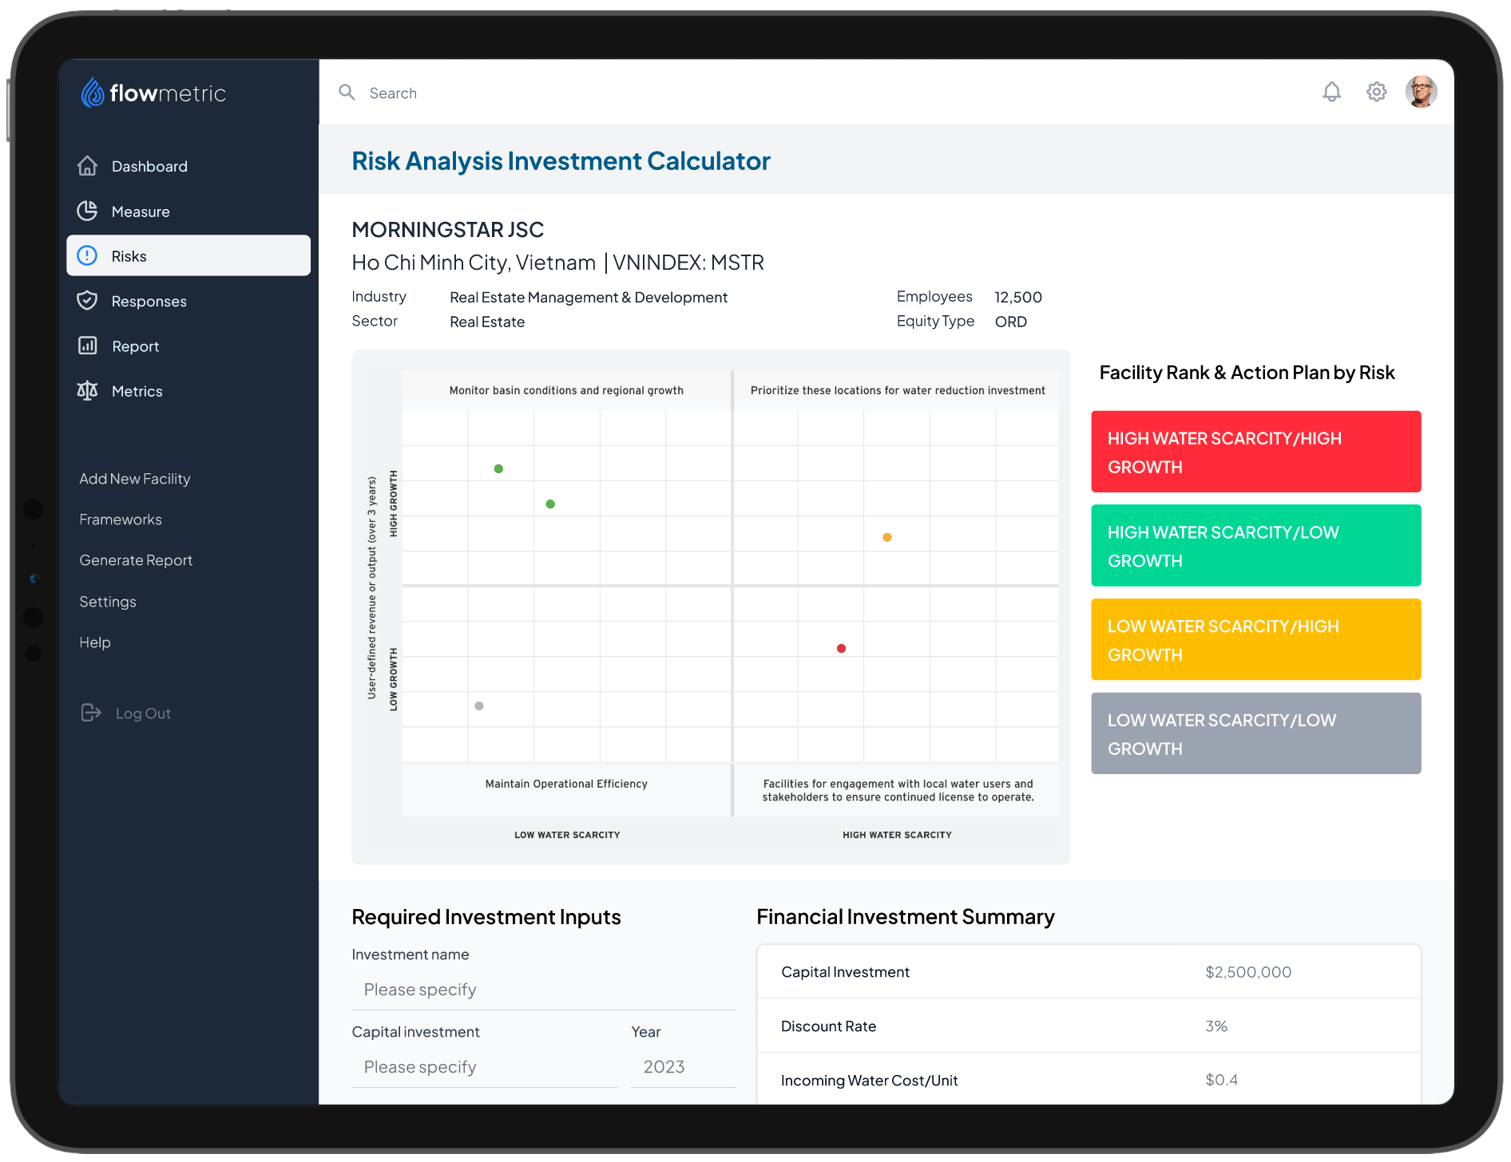Screen dimensions: 1511x1162
Task: Click the red dot on the chart
Action: pyautogui.click(x=841, y=648)
